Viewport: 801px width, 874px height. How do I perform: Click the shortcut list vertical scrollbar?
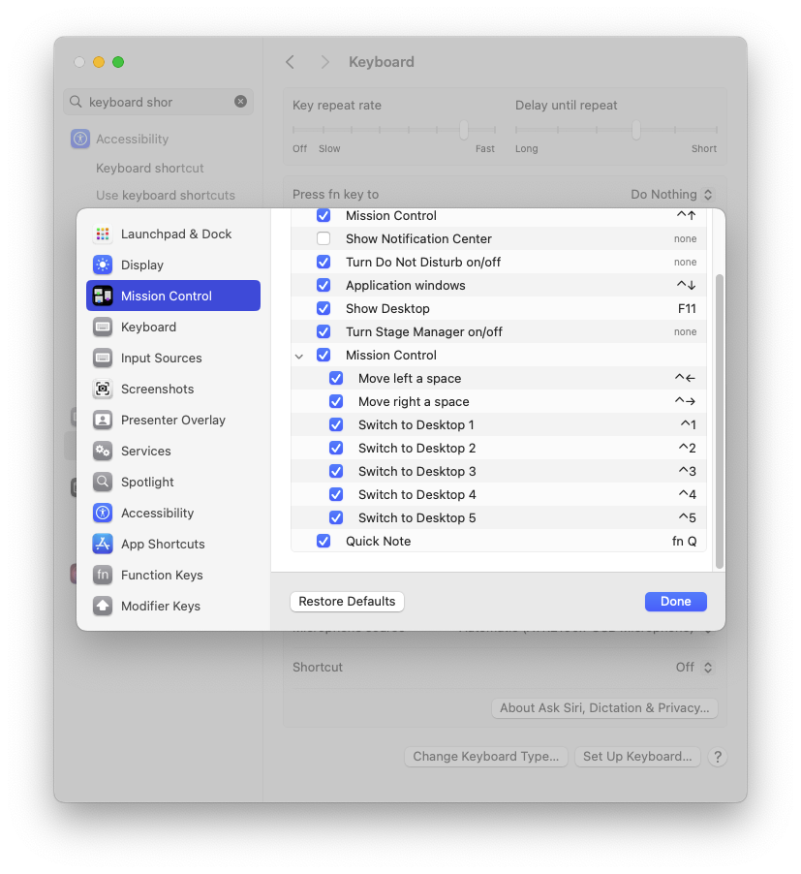point(719,421)
